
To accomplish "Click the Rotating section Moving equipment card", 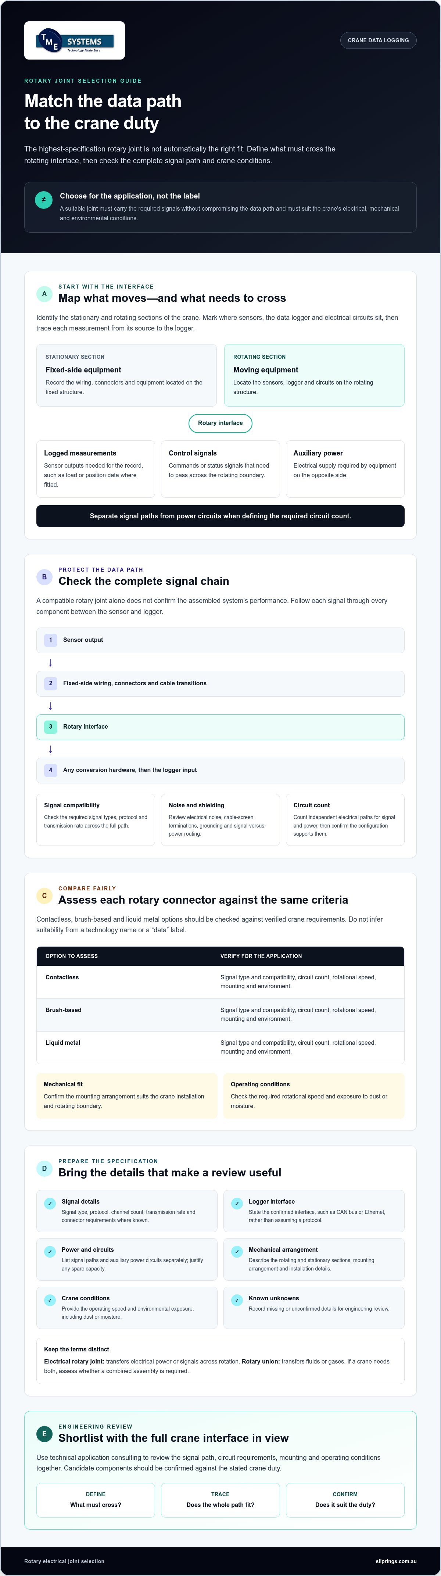I will (314, 375).
